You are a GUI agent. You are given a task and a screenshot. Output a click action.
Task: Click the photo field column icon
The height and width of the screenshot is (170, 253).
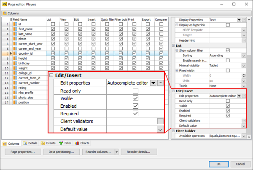tap(15, 39)
